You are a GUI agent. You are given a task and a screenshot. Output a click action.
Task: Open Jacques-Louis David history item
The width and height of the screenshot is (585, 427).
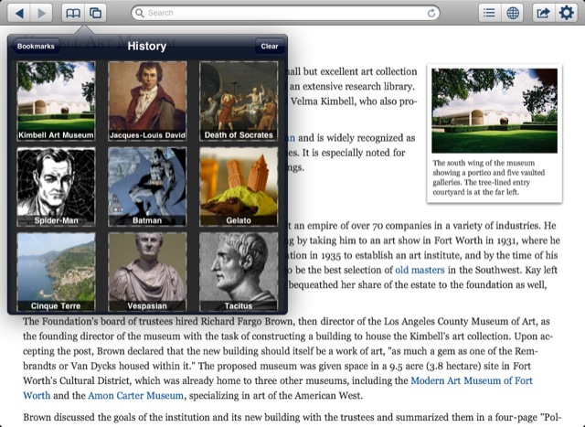coord(147,101)
